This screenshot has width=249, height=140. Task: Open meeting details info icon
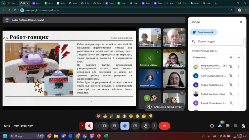(212, 126)
